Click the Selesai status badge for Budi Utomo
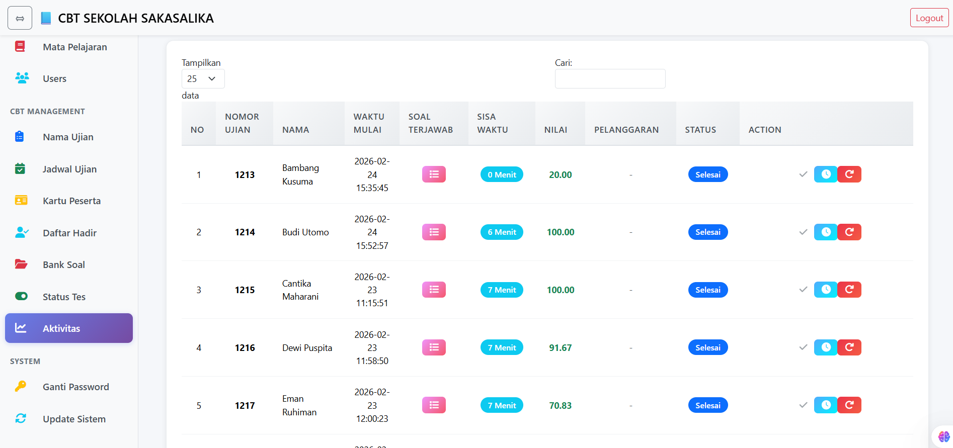953x448 pixels. (707, 232)
